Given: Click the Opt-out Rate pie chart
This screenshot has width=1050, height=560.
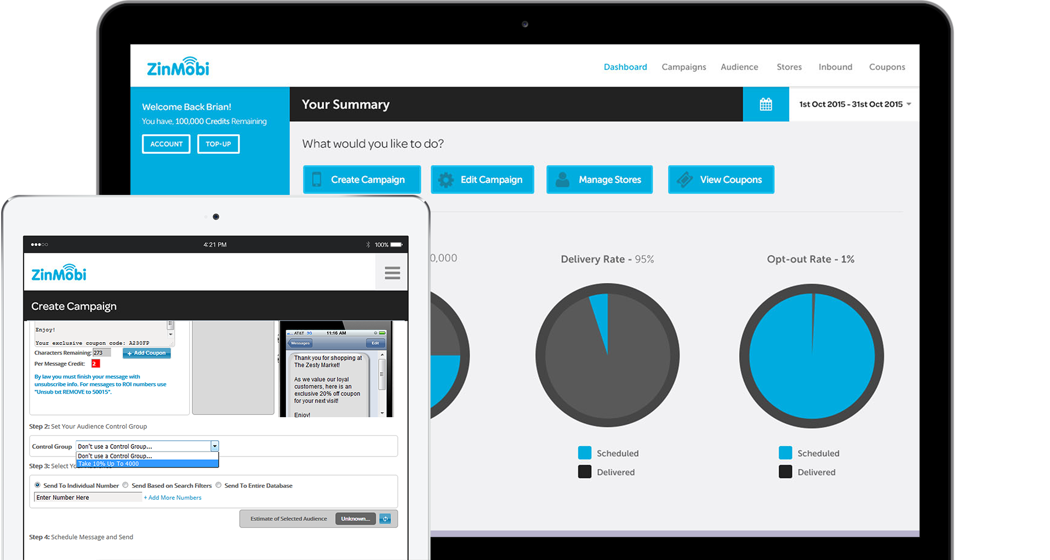Looking at the screenshot, I should point(811,356).
